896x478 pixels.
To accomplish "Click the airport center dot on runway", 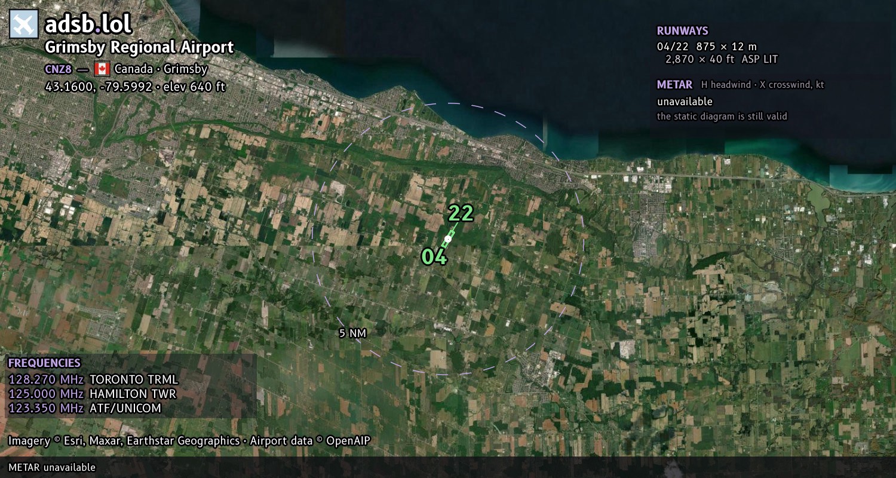I will (x=448, y=239).
